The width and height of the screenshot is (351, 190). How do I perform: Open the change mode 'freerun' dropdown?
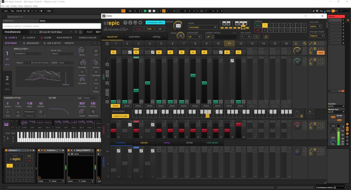(317, 36)
